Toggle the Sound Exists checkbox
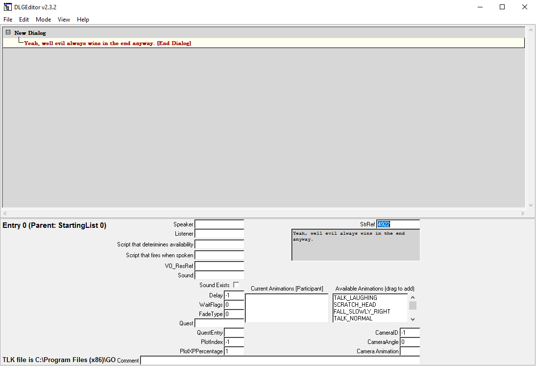Screen dimensions: 536x366 pos(236,285)
